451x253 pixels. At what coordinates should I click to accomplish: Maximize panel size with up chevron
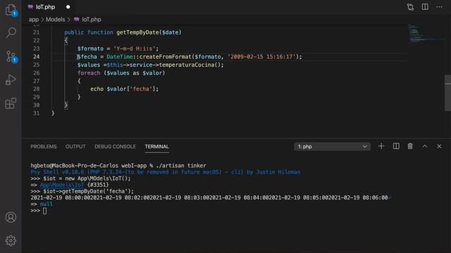click(425, 146)
